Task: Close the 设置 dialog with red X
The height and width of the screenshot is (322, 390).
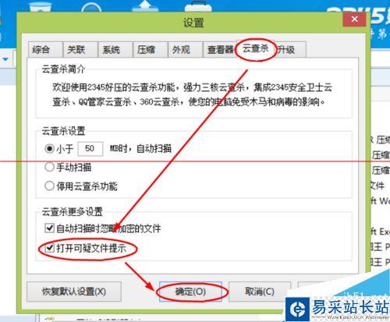Action: point(355,19)
